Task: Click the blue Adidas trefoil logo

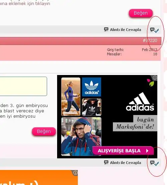Action: [x=92, y=87]
